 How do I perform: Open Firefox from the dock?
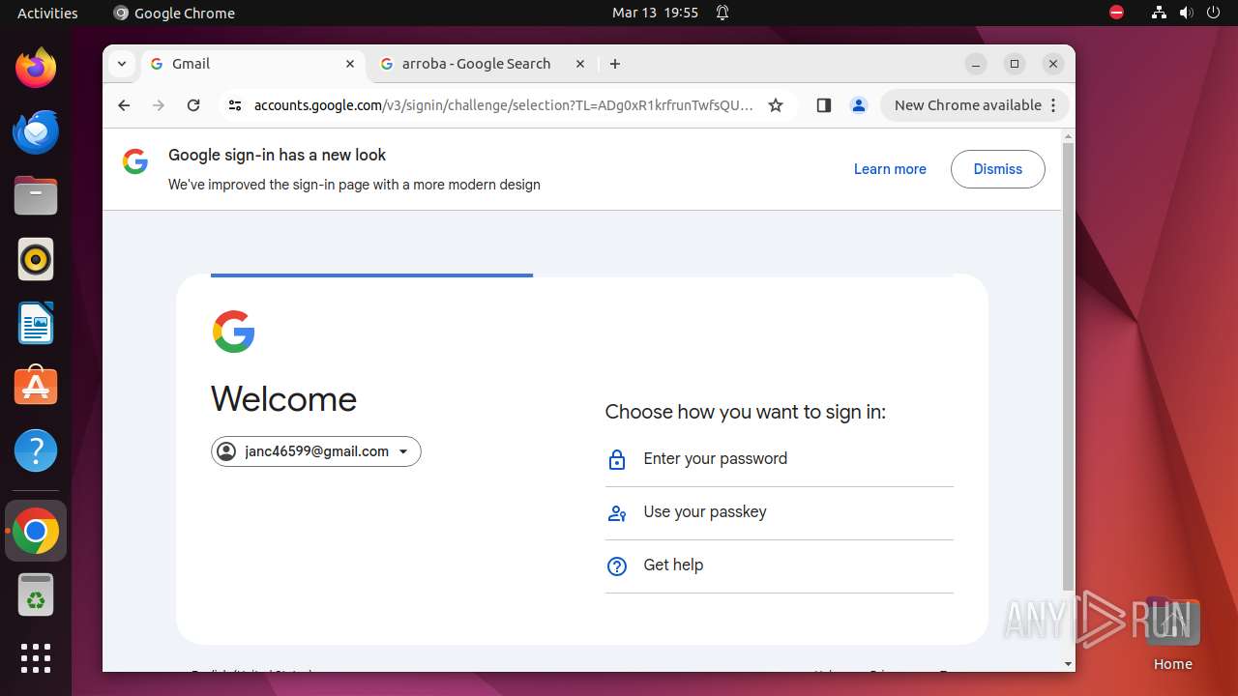point(36,68)
